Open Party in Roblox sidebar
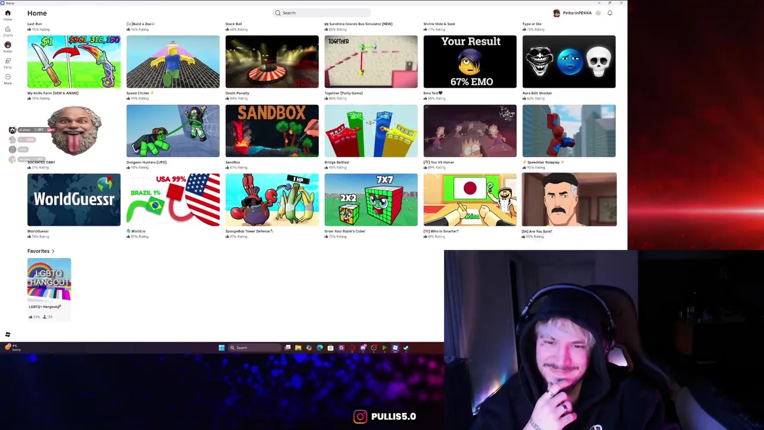Screen dimensions: 764x430 tap(8, 63)
